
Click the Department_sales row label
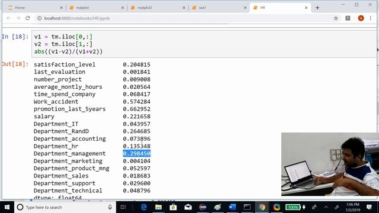[x=61, y=176]
